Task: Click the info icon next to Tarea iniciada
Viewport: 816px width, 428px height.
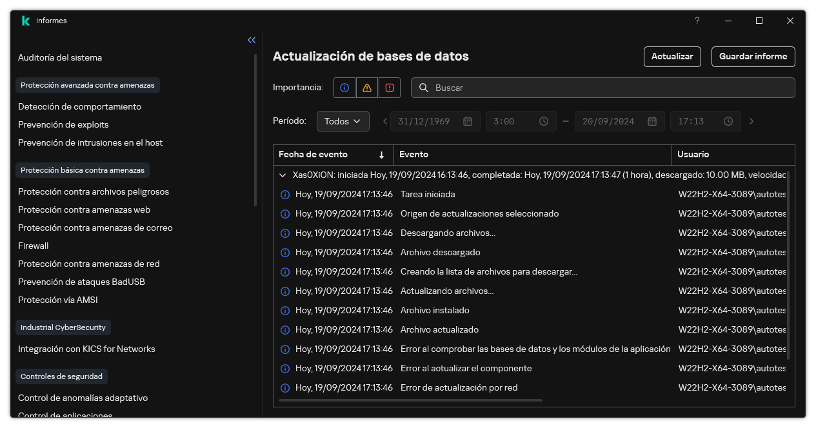Action: (x=284, y=193)
